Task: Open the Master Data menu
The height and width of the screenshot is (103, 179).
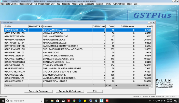Action: pyautogui.click(x=77, y=4)
